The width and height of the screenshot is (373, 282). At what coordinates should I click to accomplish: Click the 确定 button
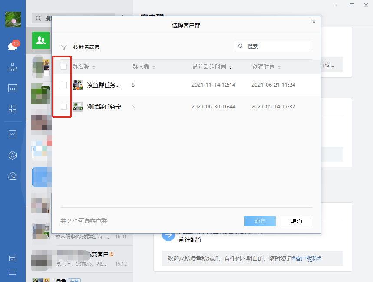click(x=260, y=221)
